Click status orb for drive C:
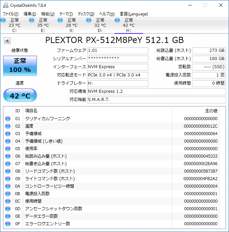 coord(3,20)
